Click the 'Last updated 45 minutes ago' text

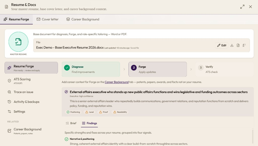(117, 48)
